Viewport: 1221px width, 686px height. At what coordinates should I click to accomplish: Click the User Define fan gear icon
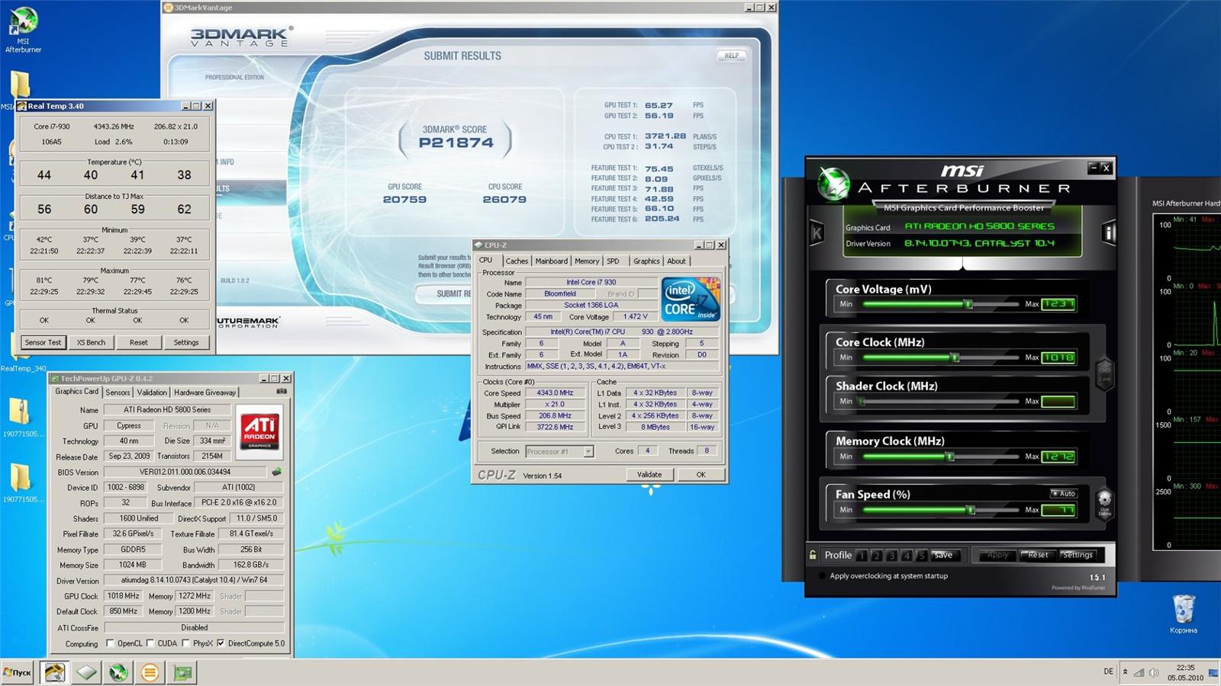pyautogui.click(x=1104, y=502)
